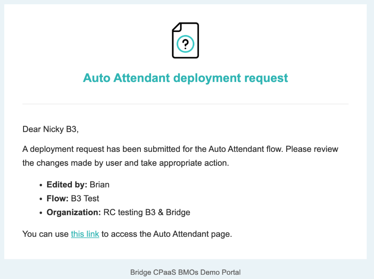Select the 'Edited by:' label
This screenshot has height=279, width=374.
tap(67, 185)
